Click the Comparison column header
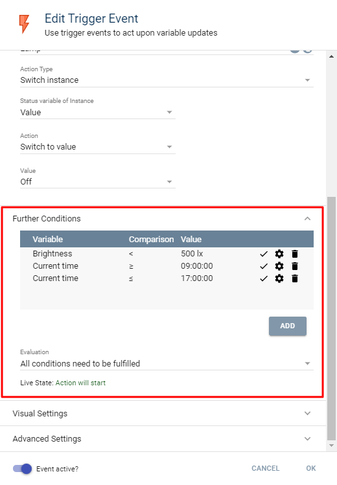337x485 pixels. tap(151, 240)
